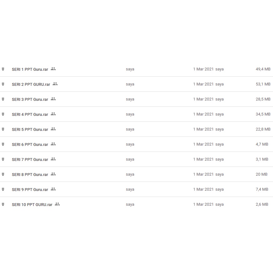
Task: Open the file SERI 1 PPT Guru.rar
Action: [30, 69]
